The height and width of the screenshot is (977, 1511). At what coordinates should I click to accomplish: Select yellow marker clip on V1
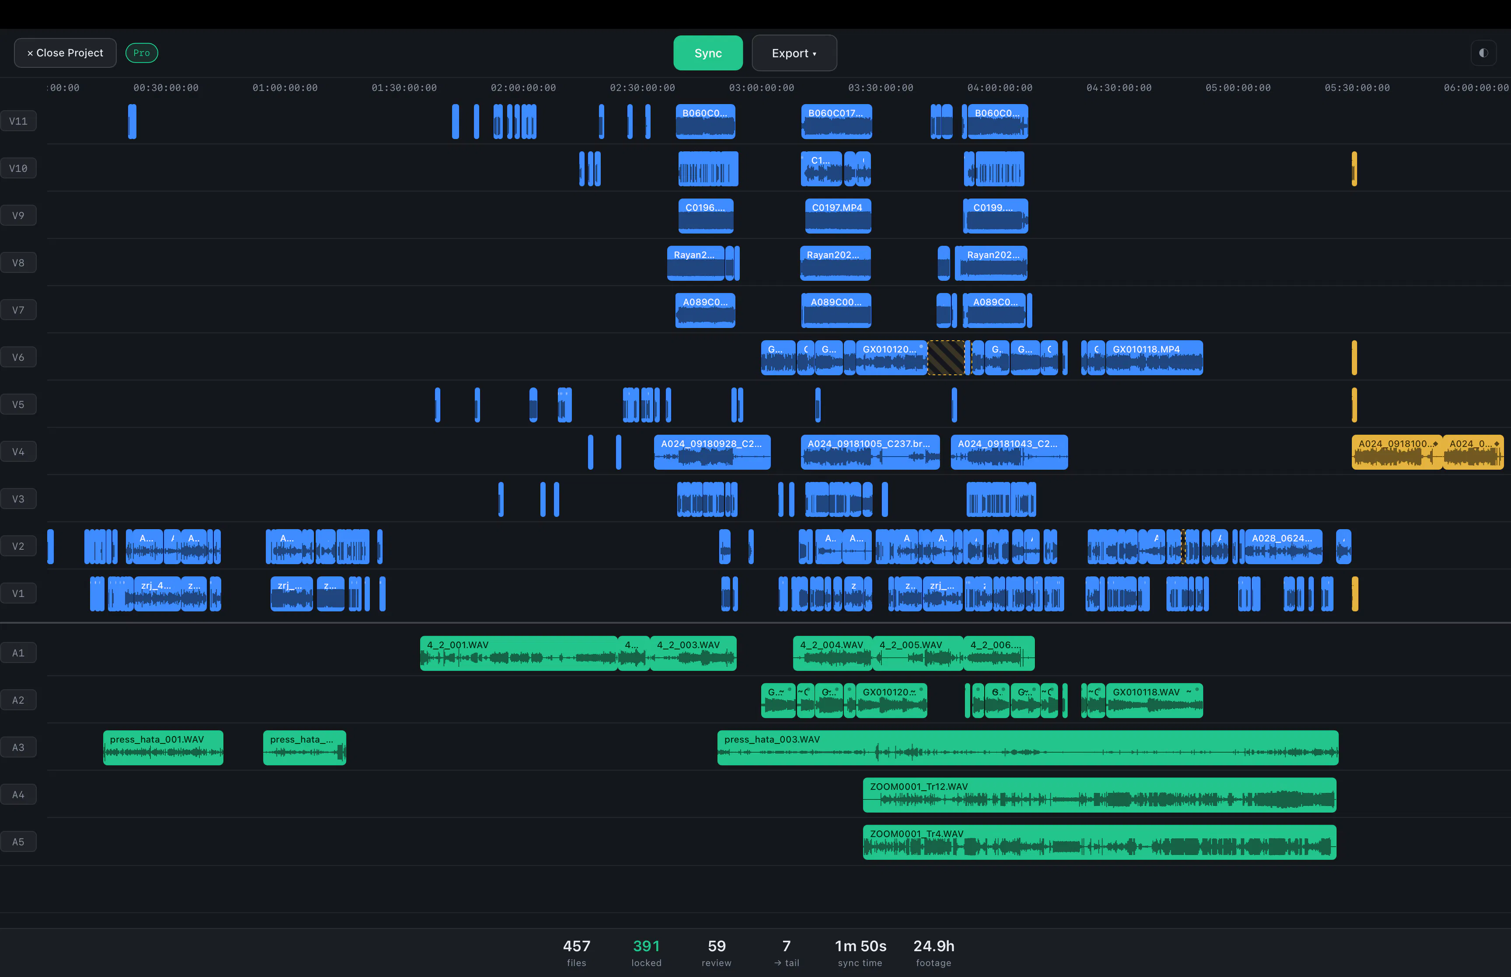tap(1354, 594)
